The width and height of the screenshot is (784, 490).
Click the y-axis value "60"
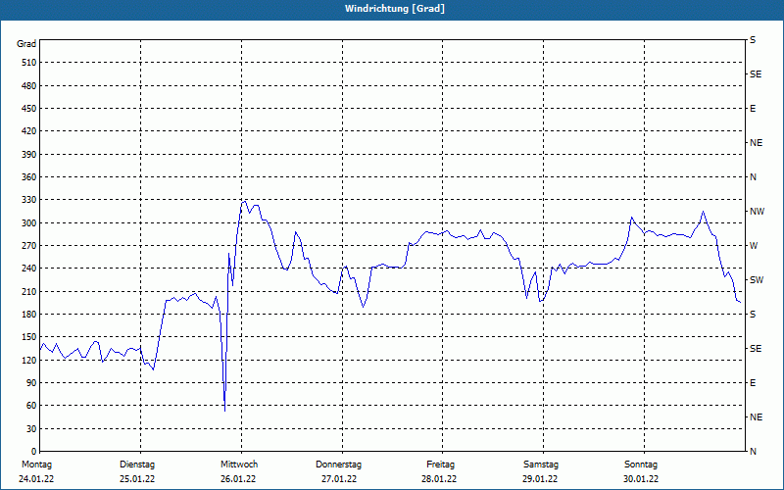[x=31, y=406]
